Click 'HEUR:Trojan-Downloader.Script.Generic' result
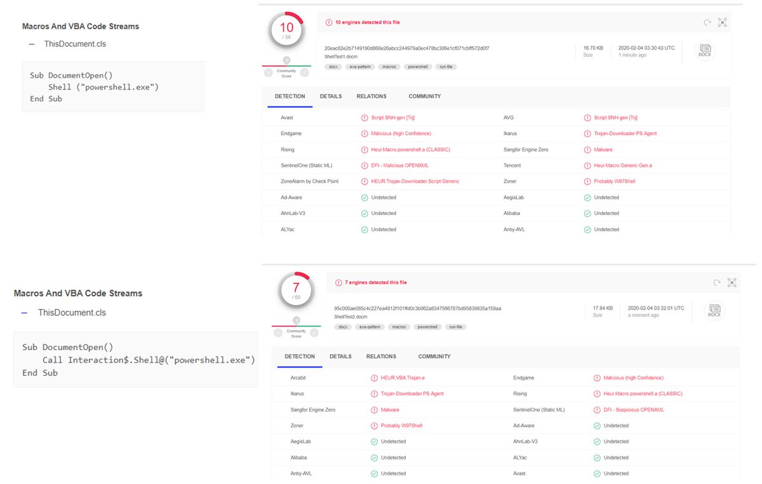Image resolution: width=762 pixels, height=484 pixels. click(415, 181)
